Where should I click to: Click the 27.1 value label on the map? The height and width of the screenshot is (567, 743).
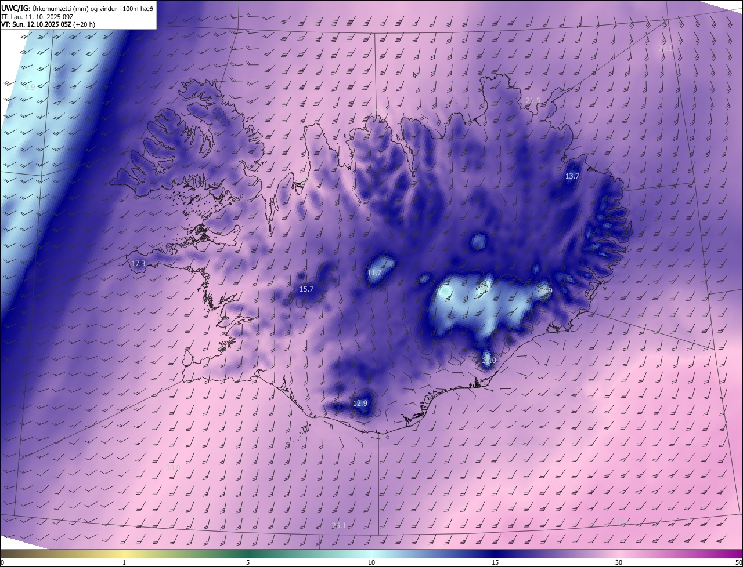point(665,49)
